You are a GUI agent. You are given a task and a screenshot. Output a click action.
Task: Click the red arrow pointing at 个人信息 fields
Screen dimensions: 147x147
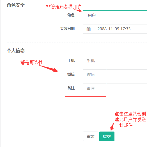(49, 69)
